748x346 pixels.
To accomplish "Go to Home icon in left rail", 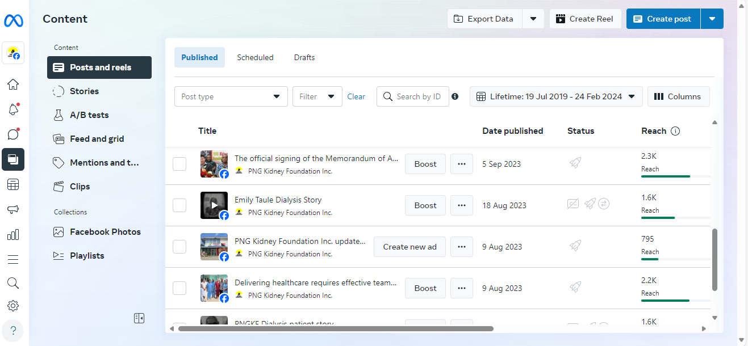I will (13, 85).
